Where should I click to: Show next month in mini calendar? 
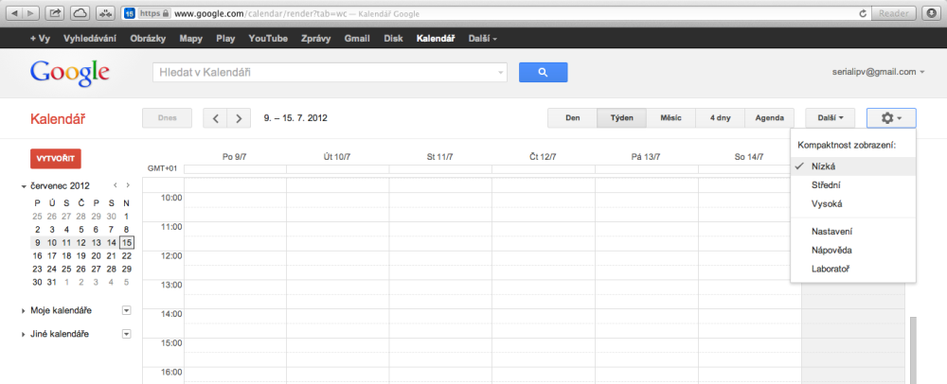128,185
